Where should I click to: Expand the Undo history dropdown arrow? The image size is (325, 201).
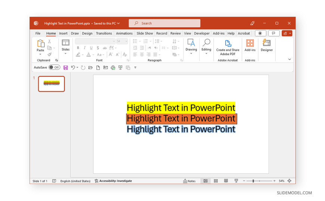pyautogui.click(x=77, y=67)
